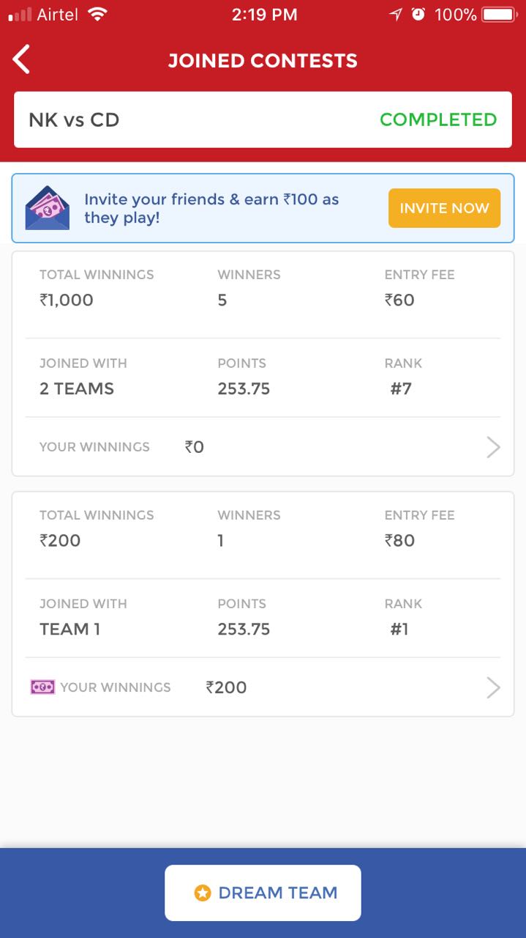Click the invite envelope money icon
The width and height of the screenshot is (526, 938).
click(48, 208)
